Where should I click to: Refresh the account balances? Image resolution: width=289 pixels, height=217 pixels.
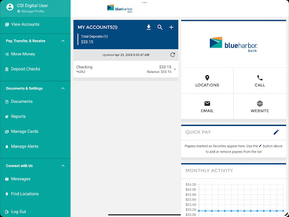click(x=173, y=55)
